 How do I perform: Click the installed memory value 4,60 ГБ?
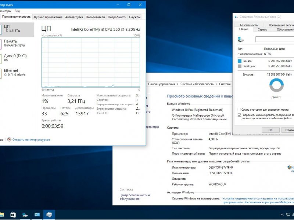tap(213, 139)
